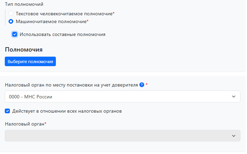The image size is (247, 154).
Task: Click the Использовать составные полномочия label text
Action: tap(62, 34)
